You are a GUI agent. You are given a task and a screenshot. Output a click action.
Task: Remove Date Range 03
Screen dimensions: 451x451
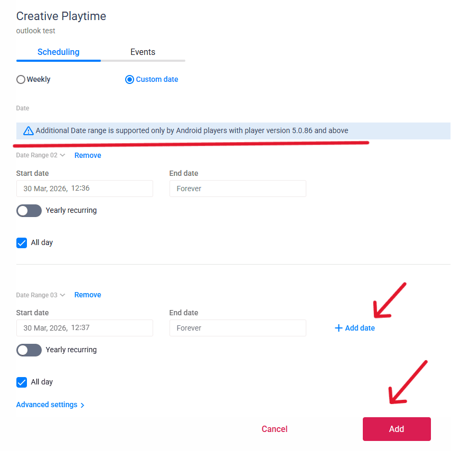point(88,295)
